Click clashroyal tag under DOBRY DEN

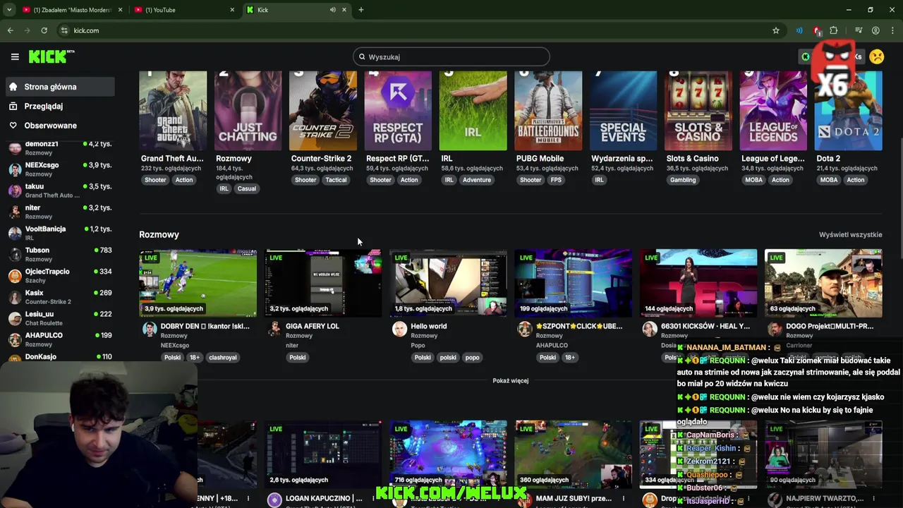coord(222,357)
